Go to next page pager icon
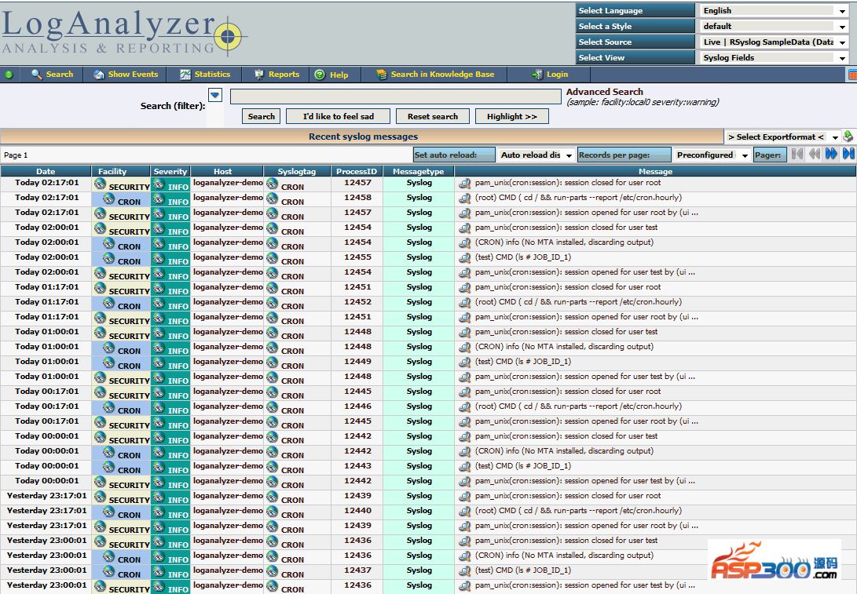The height and width of the screenshot is (594, 857). click(x=831, y=155)
